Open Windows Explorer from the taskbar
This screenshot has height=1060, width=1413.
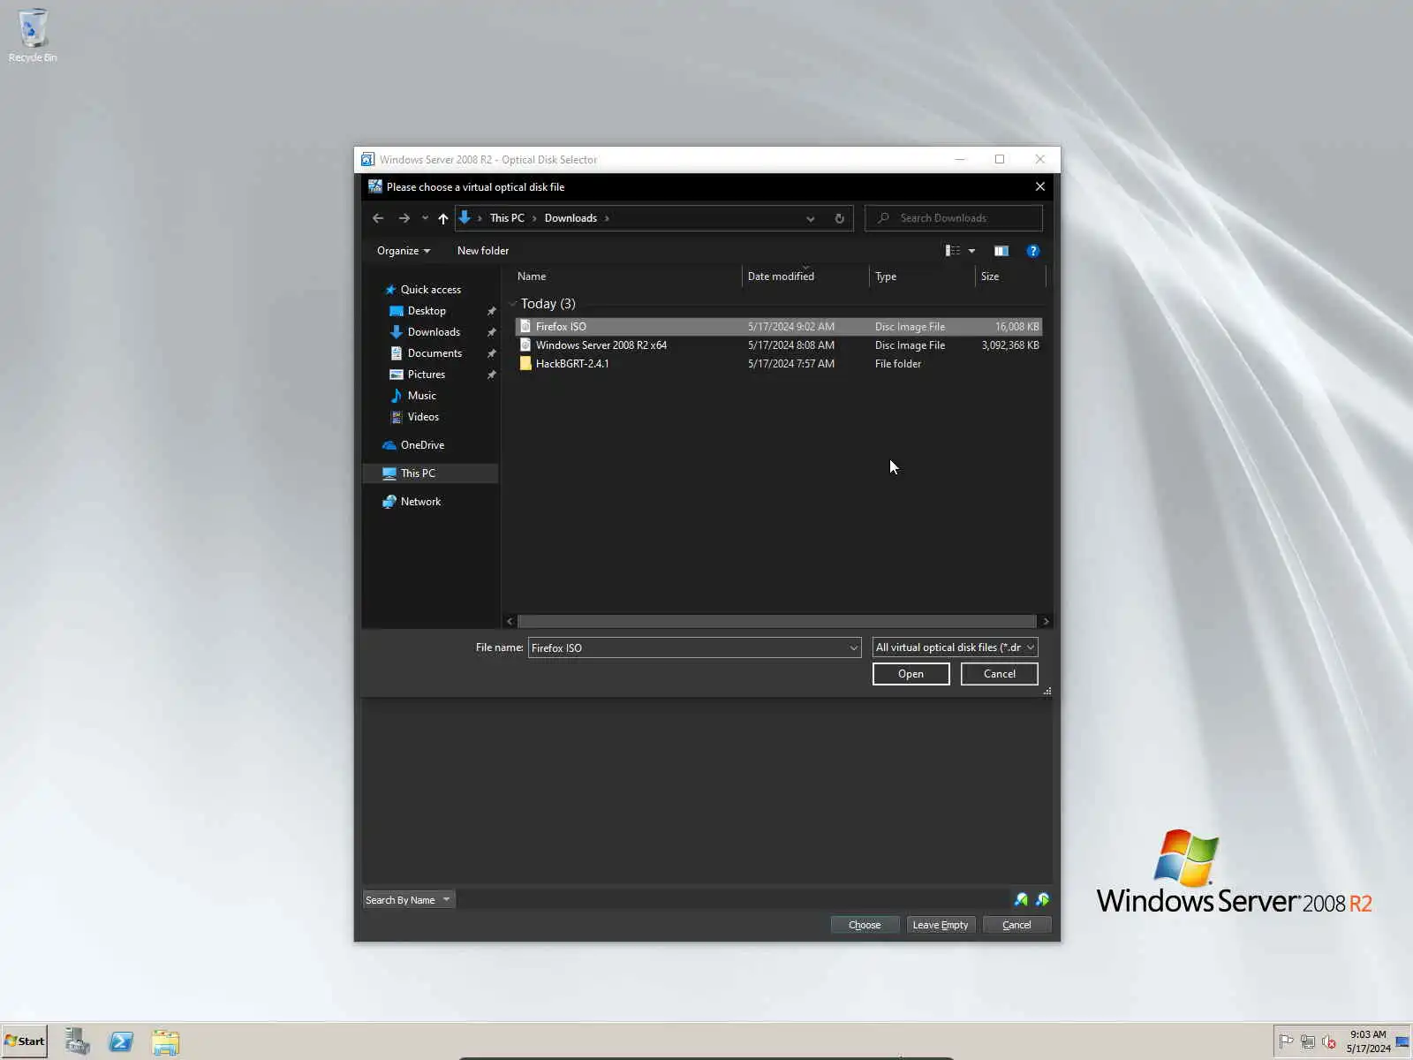165,1042
